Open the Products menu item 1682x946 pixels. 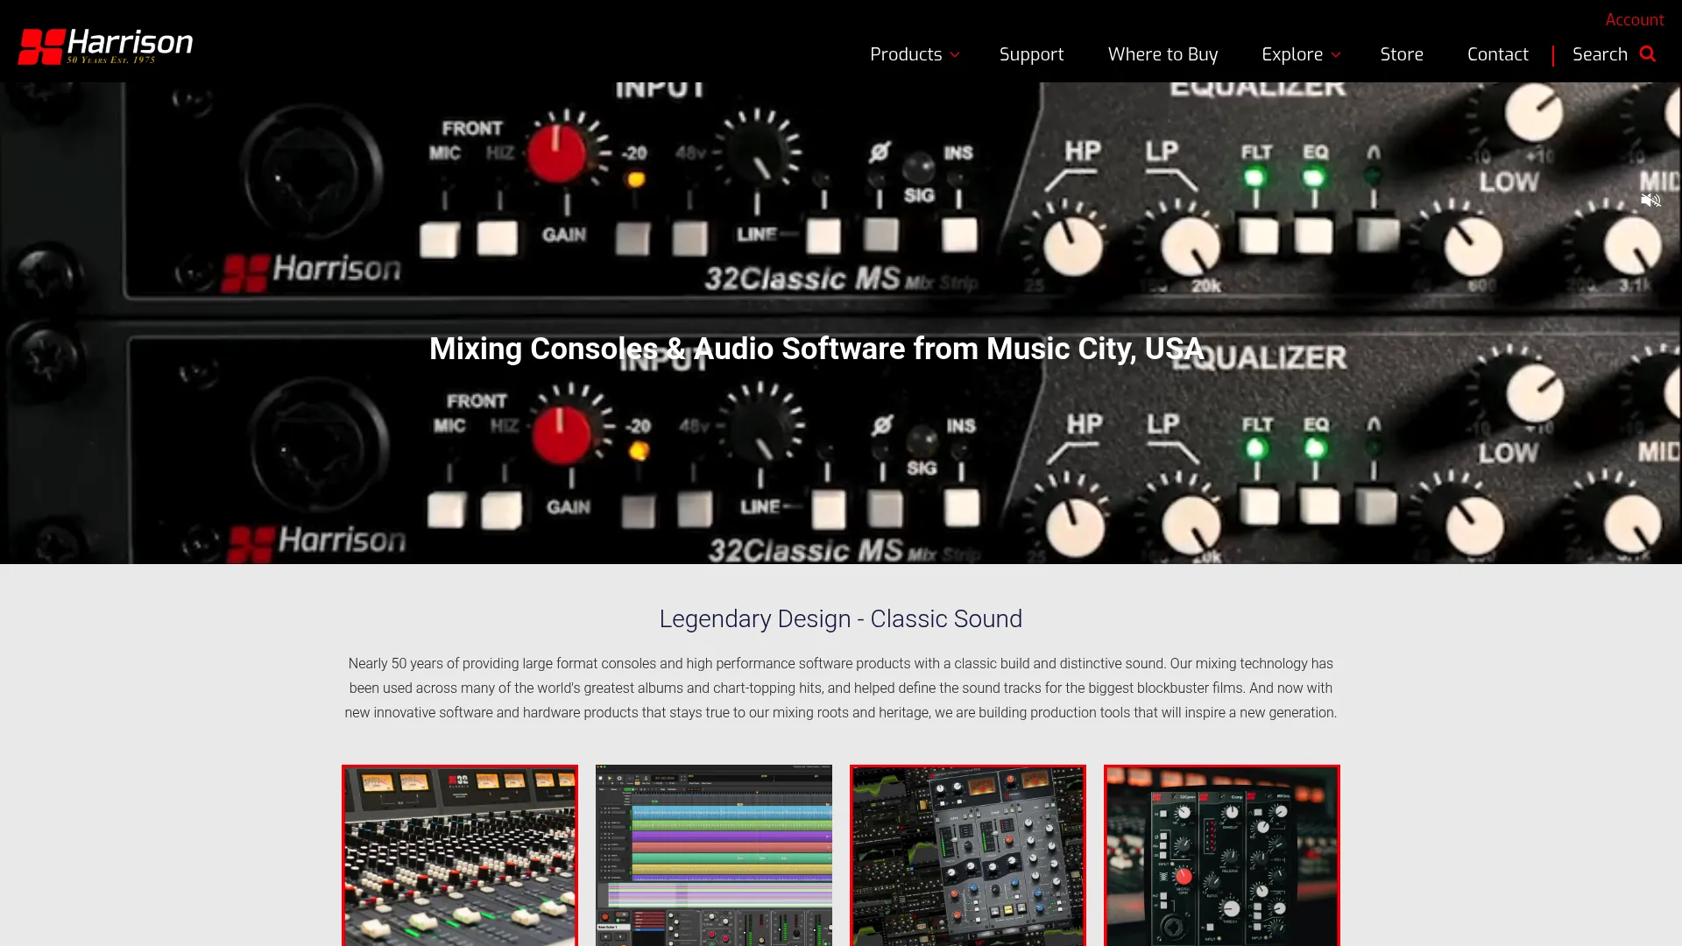coord(906,54)
